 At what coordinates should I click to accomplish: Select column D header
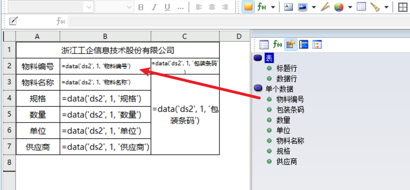click(235, 36)
